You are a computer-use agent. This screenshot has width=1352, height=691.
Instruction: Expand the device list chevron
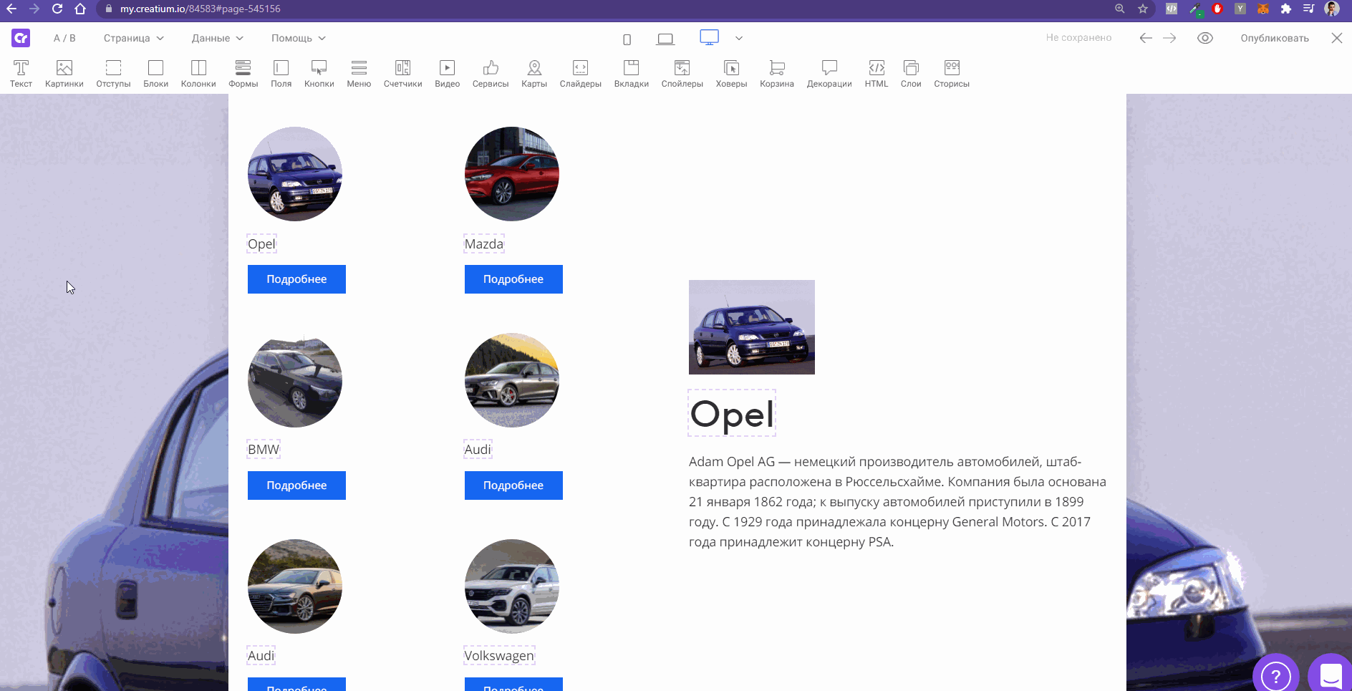[x=739, y=38]
